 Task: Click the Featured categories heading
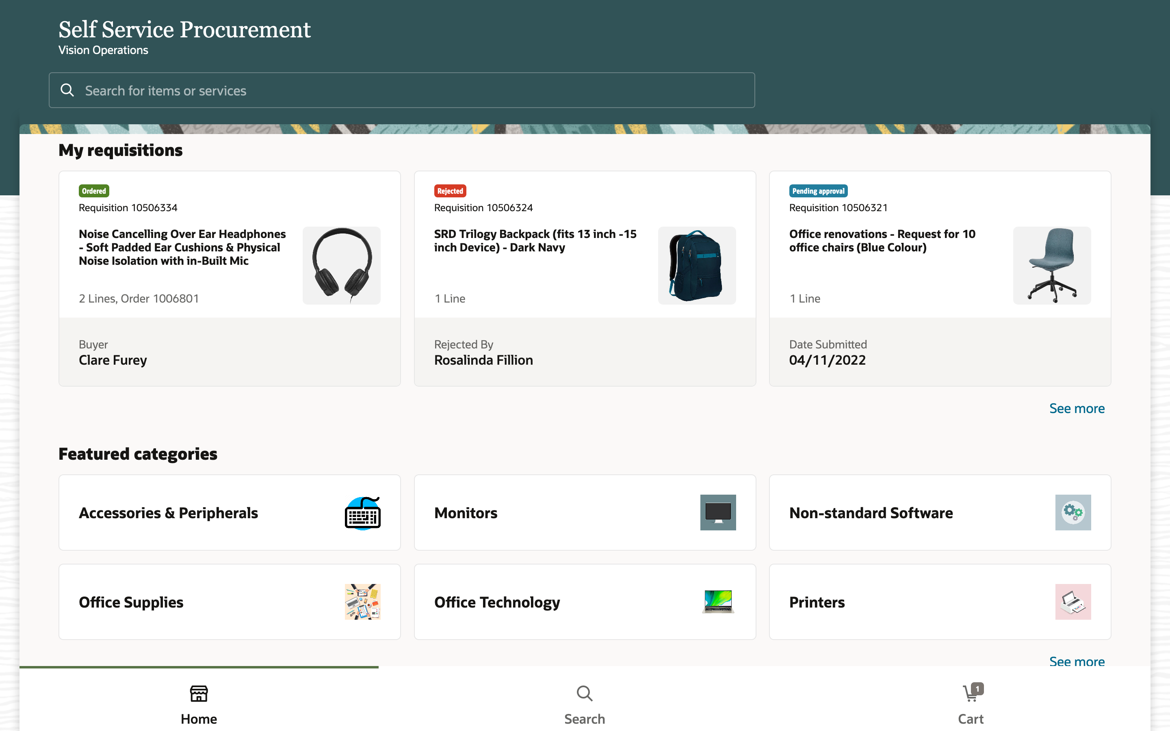point(138,454)
